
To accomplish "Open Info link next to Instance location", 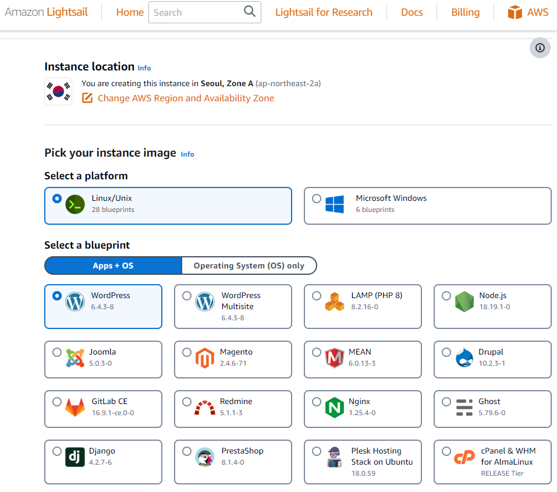I will [x=144, y=68].
